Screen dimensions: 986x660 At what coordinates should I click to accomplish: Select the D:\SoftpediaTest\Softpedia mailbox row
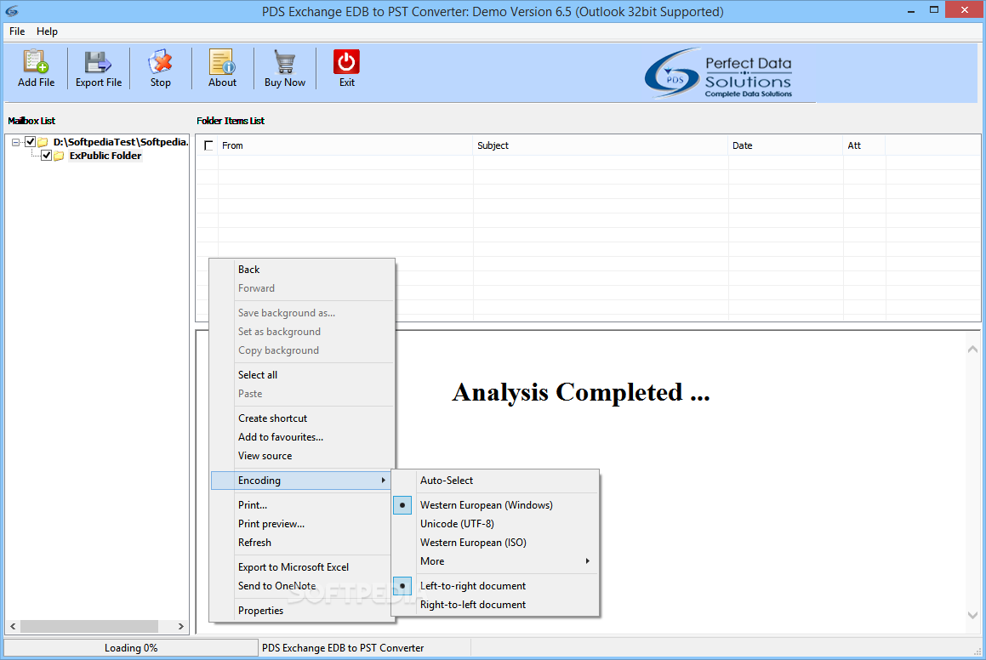[121, 142]
